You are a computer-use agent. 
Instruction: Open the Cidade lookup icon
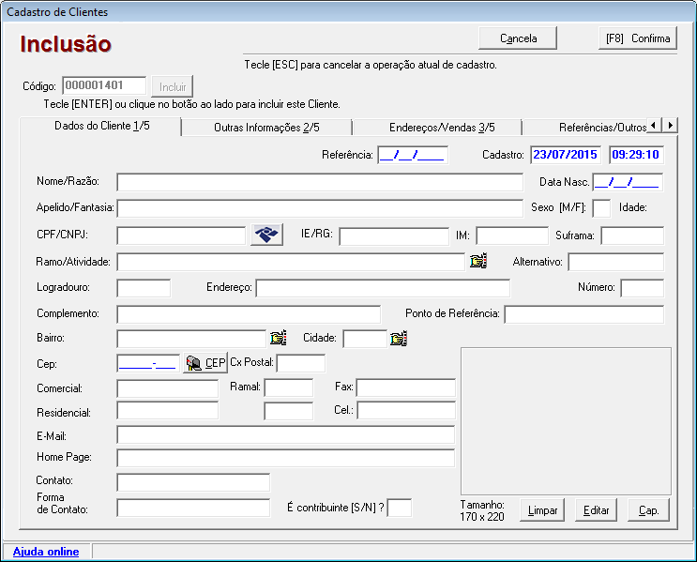click(x=399, y=338)
